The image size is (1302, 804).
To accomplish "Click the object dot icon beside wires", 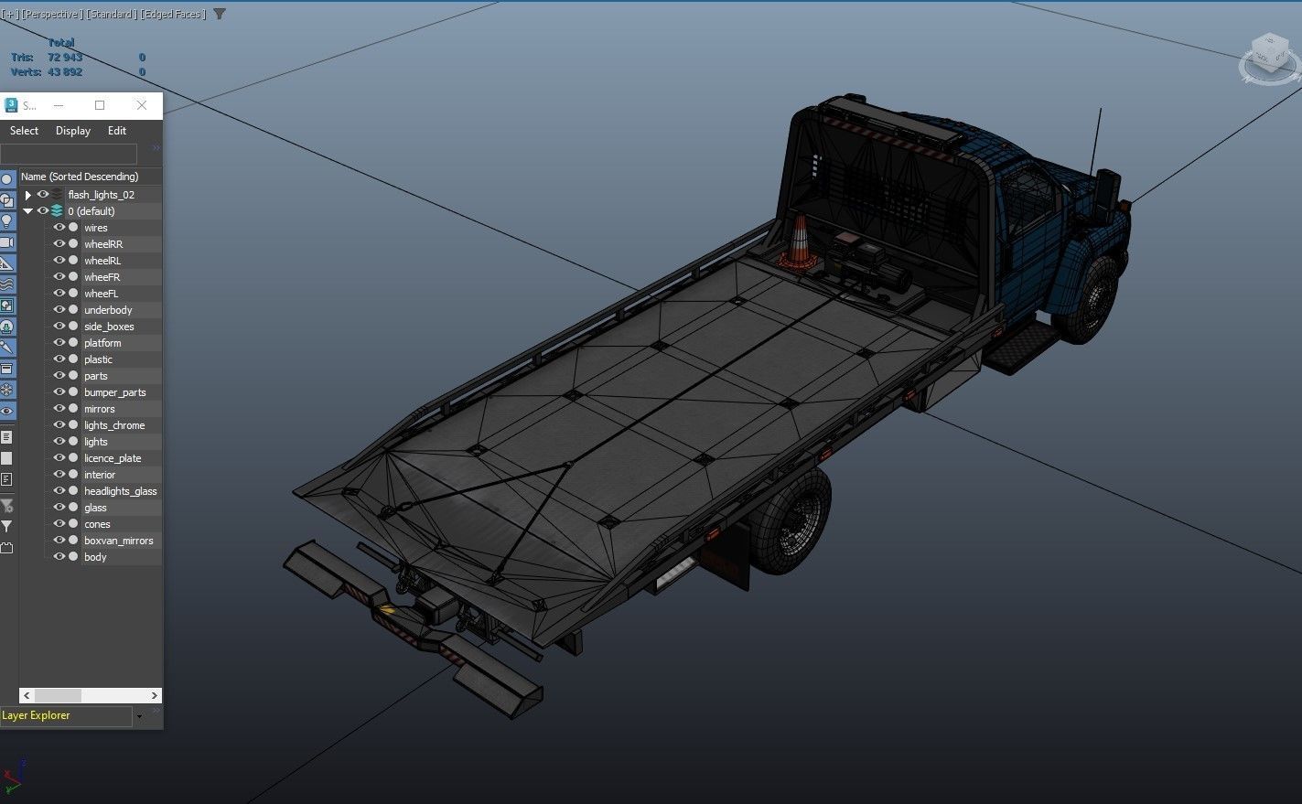I will click(x=73, y=228).
